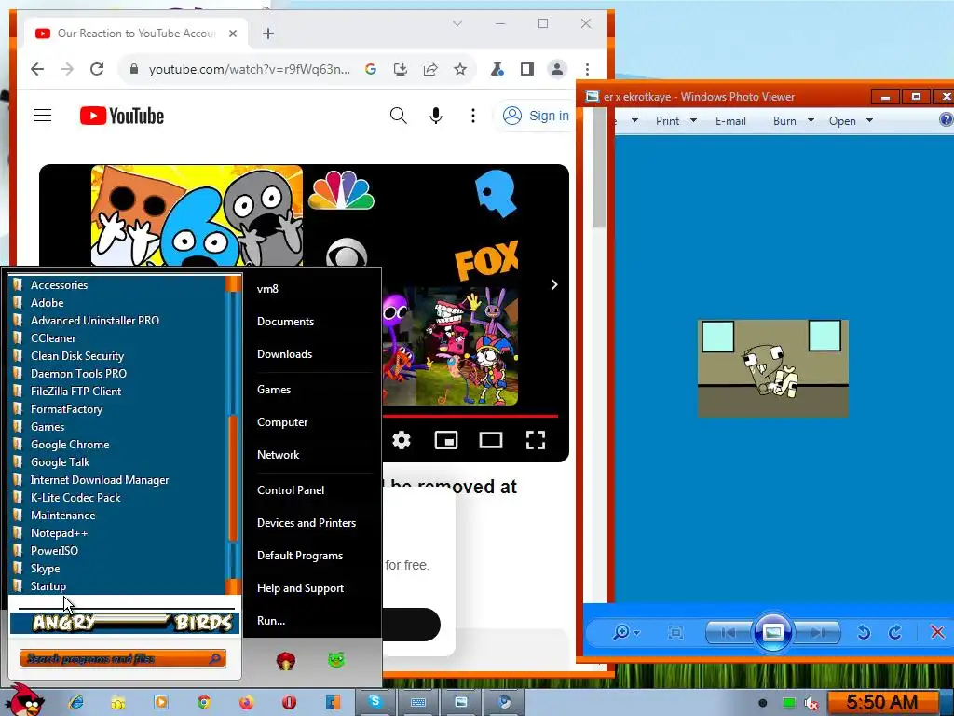Play slideshow in Photo Viewer
The height and width of the screenshot is (716, 954).
pos(772,633)
